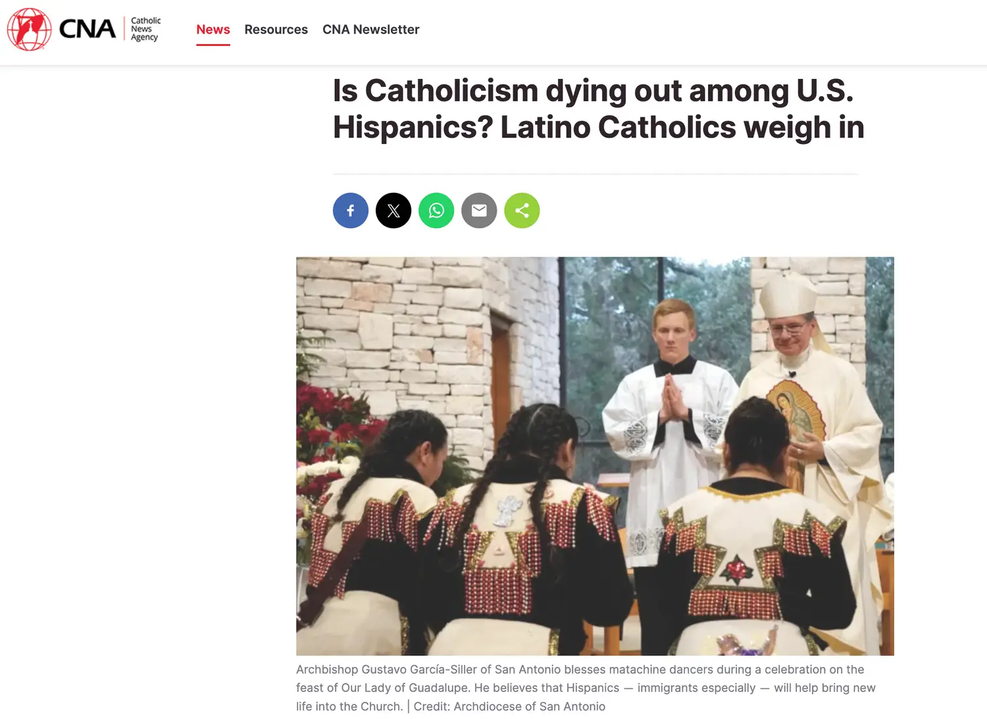The height and width of the screenshot is (719, 987).
Task: Click the CNA red globe logo
Action: pos(30,30)
